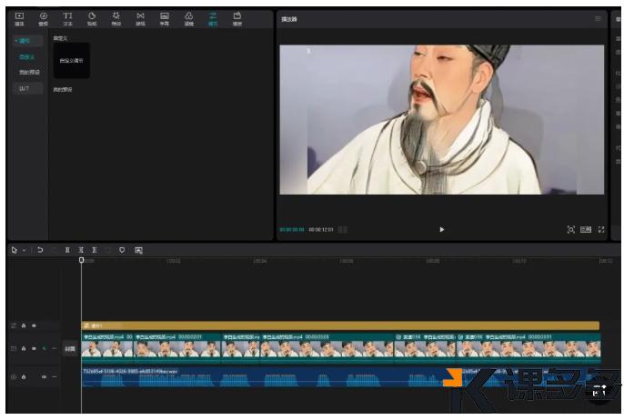Collapse the 调节 category in left sidebar

point(25,41)
